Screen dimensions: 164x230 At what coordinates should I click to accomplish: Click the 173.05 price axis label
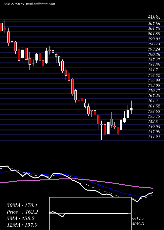(154, 85)
